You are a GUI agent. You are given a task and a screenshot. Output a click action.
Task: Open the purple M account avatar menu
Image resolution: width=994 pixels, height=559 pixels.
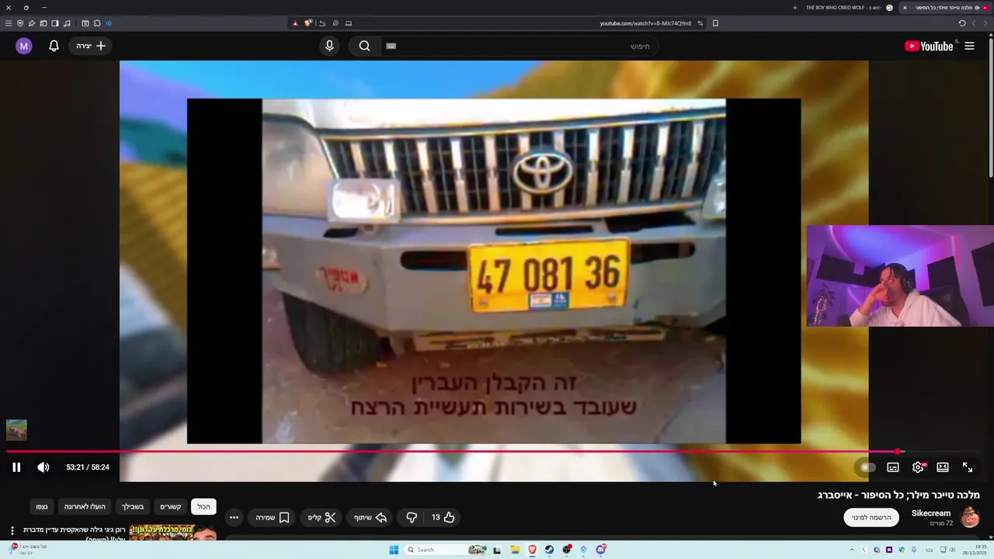pyautogui.click(x=23, y=46)
